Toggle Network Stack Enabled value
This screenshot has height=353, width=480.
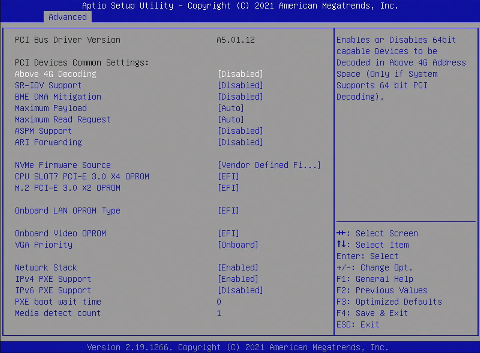[x=238, y=268]
